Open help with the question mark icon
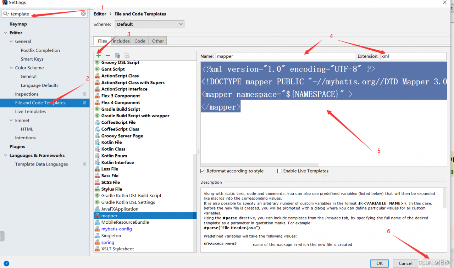 [x=6, y=263]
